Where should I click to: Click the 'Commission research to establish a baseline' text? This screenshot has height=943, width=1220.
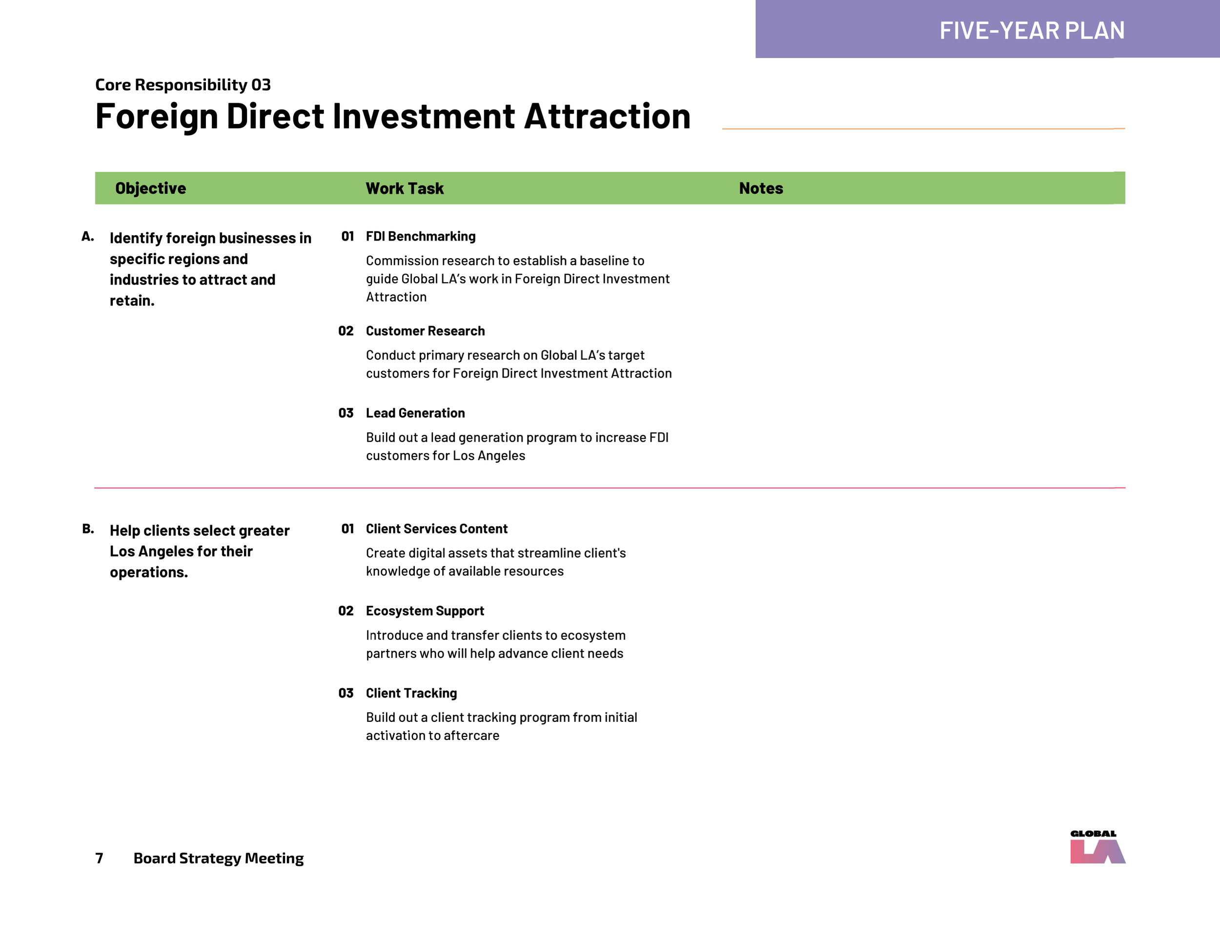tap(518, 279)
